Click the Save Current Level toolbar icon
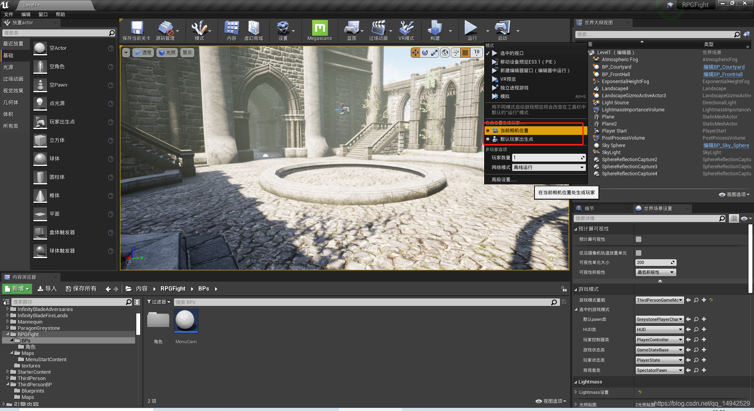 point(137,31)
